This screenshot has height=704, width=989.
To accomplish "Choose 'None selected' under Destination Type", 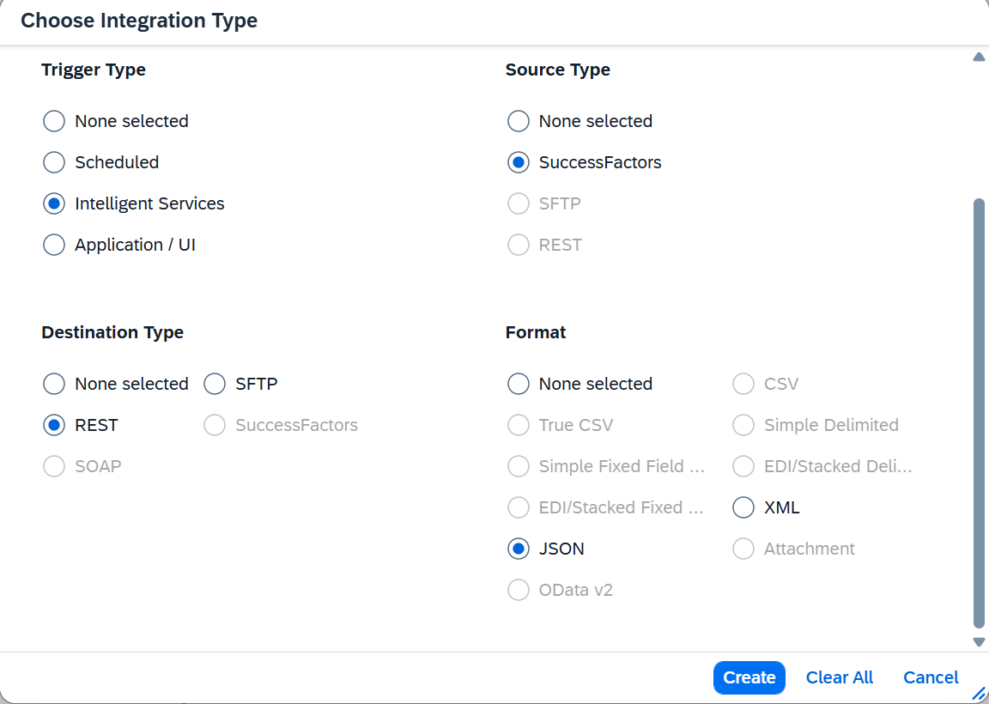I will [x=54, y=384].
